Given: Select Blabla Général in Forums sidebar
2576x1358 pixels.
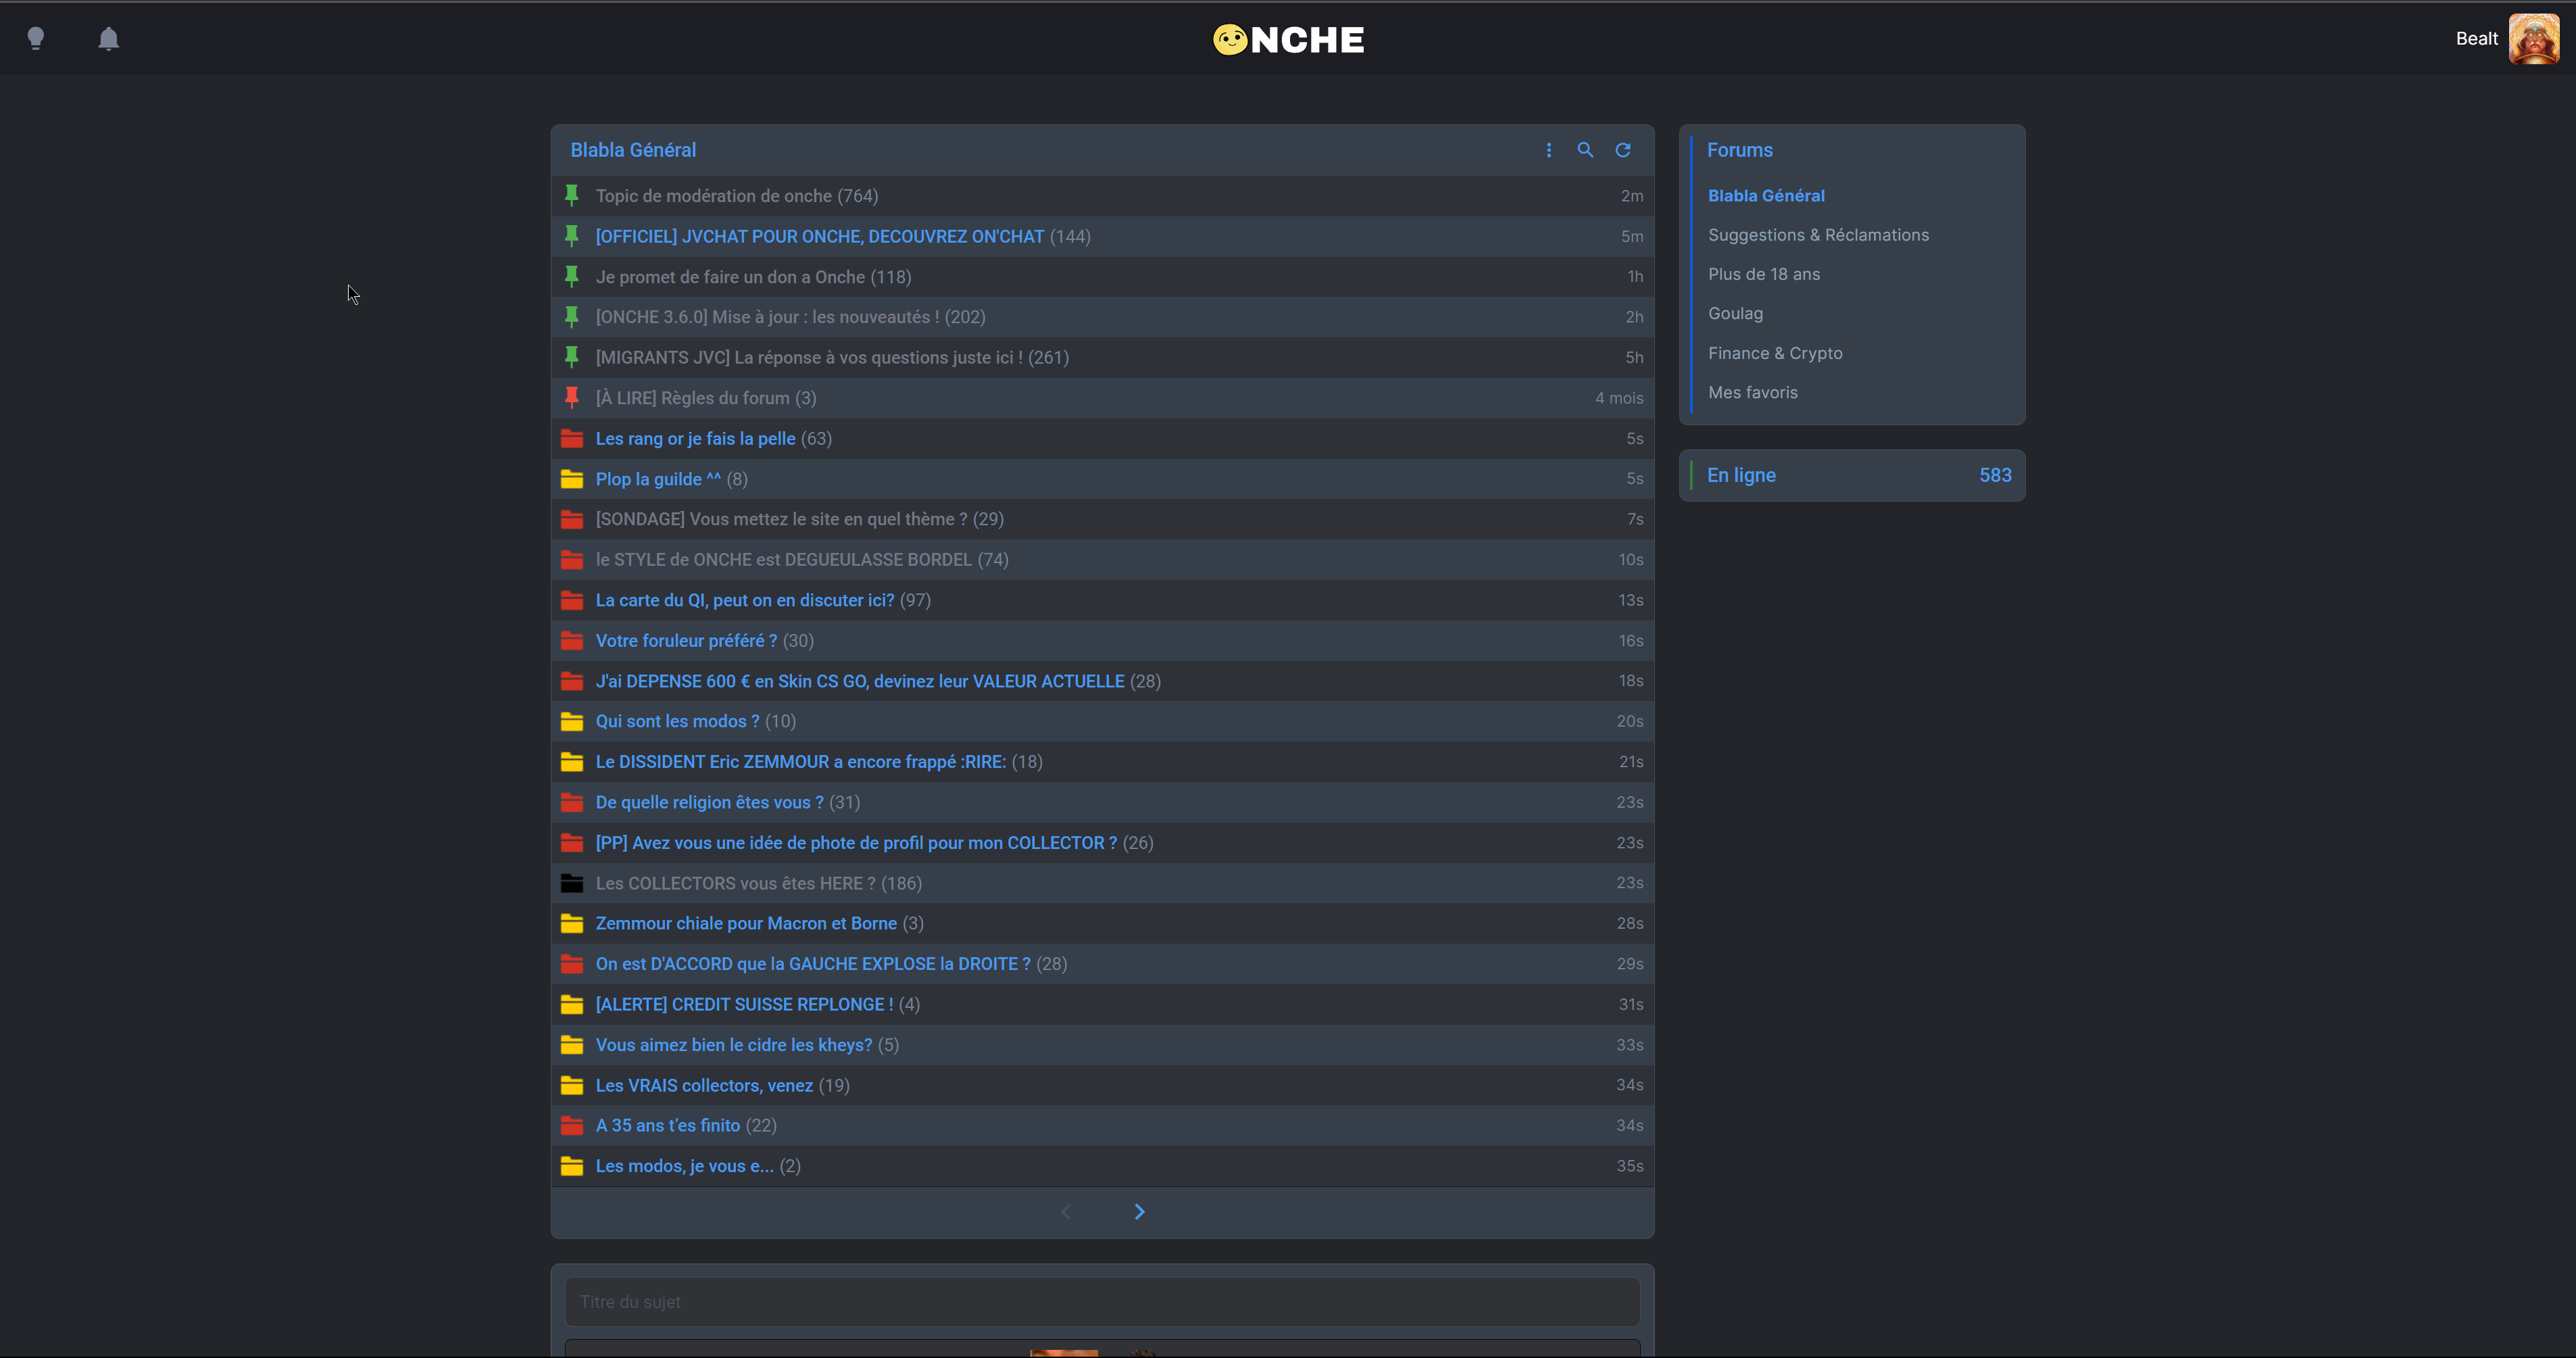Looking at the screenshot, I should coord(1766,196).
